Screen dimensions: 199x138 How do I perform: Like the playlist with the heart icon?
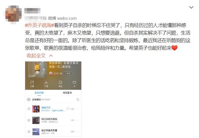click(74, 83)
